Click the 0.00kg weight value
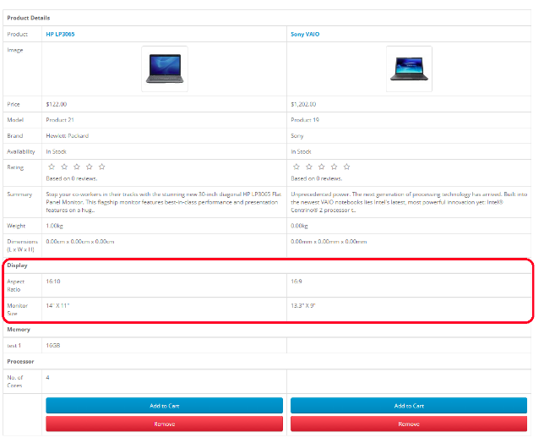Screen dimensions: 544x443 [x=299, y=226]
